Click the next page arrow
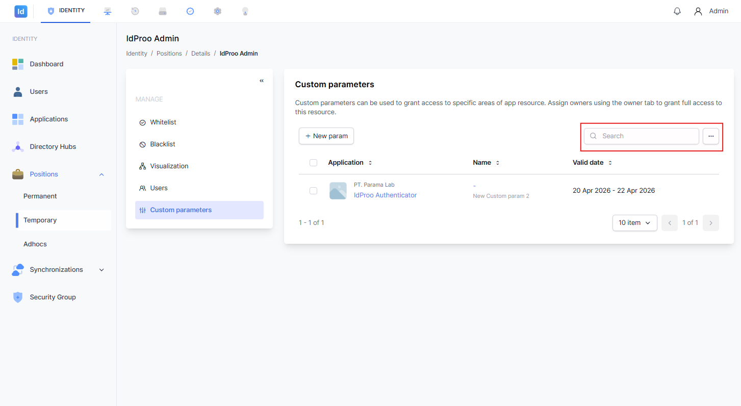Image resolution: width=741 pixels, height=406 pixels. [711, 223]
